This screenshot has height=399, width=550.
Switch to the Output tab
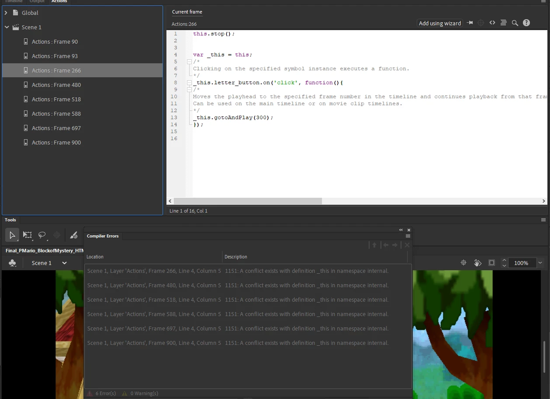click(37, 1)
